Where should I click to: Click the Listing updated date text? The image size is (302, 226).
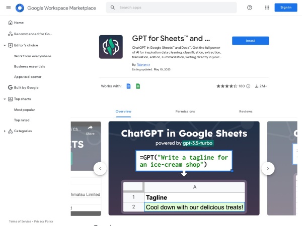(151, 69)
